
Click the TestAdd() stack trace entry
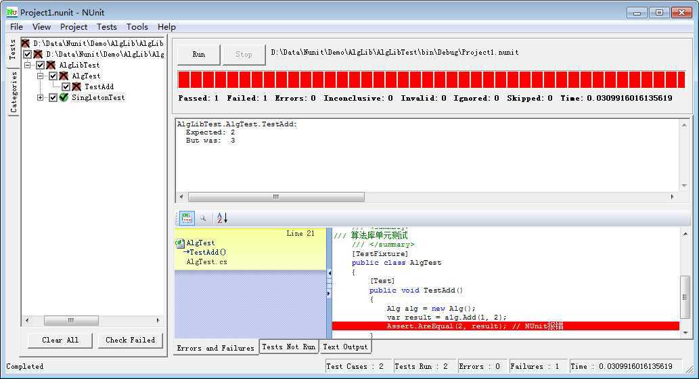pyautogui.click(x=208, y=252)
